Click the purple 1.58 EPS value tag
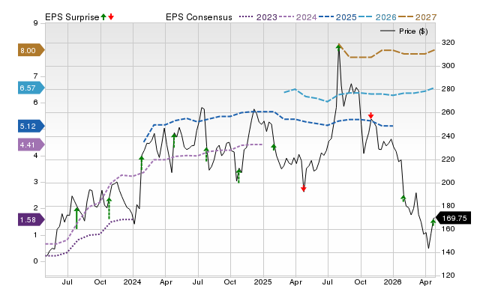The image size is (480, 286). (x=31, y=219)
